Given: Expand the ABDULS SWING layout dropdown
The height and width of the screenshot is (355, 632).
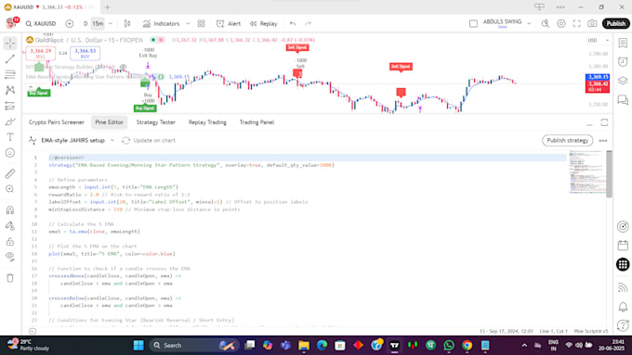Looking at the screenshot, I should pos(529,24).
